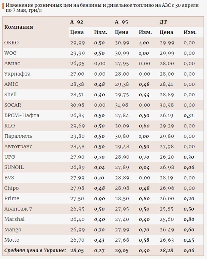Click the OKKO company name
The image size is (207, 259).
pyautogui.click(x=12, y=43)
